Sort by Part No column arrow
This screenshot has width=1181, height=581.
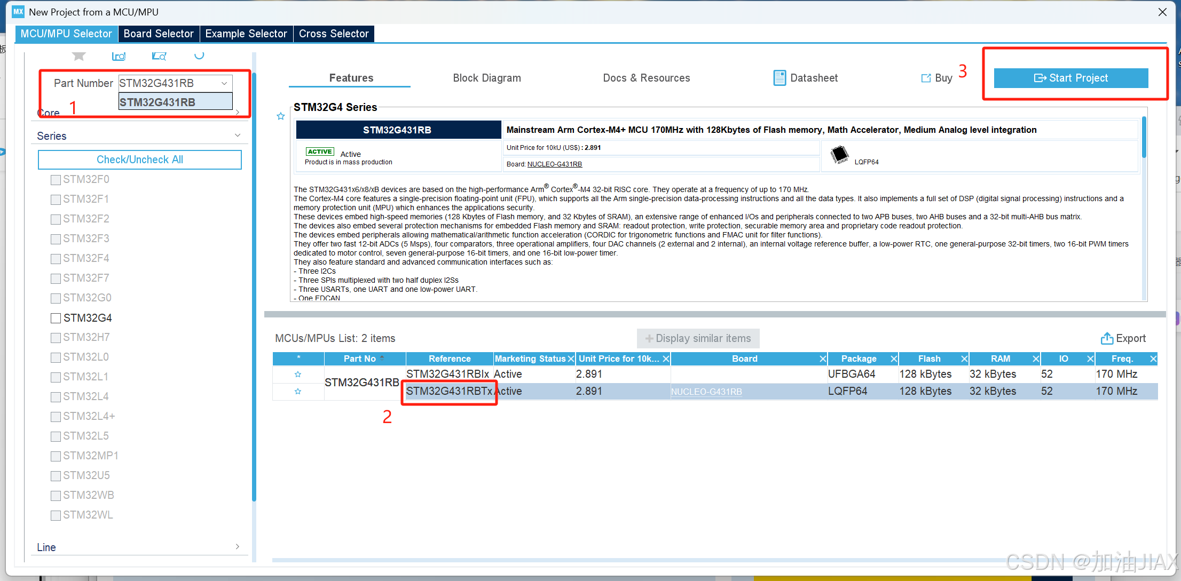tap(382, 358)
